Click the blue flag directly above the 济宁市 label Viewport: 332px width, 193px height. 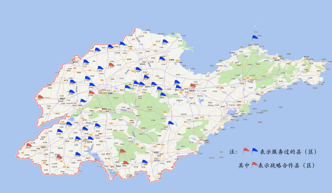pos(90,138)
